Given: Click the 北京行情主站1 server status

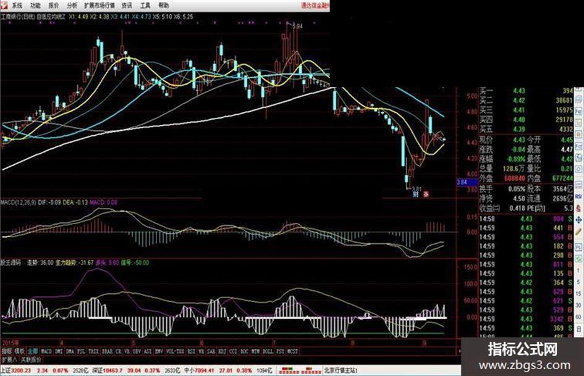Looking at the screenshot, I should click(x=341, y=370).
